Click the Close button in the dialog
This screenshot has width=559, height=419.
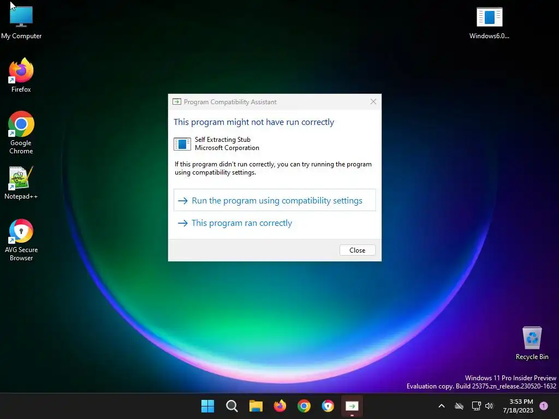(357, 250)
